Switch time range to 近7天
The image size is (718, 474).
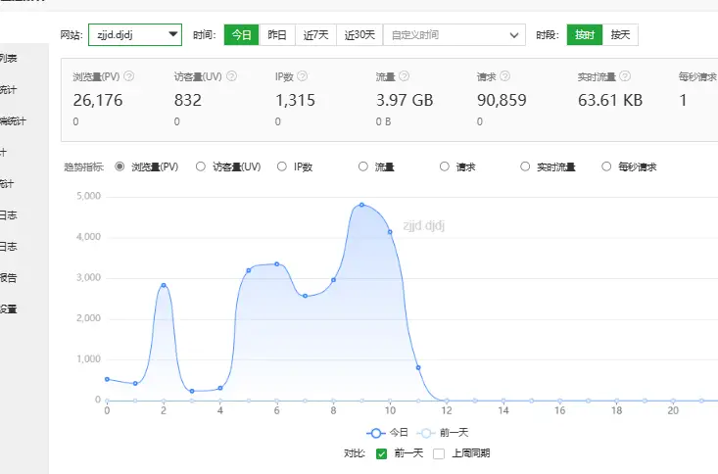tap(315, 35)
